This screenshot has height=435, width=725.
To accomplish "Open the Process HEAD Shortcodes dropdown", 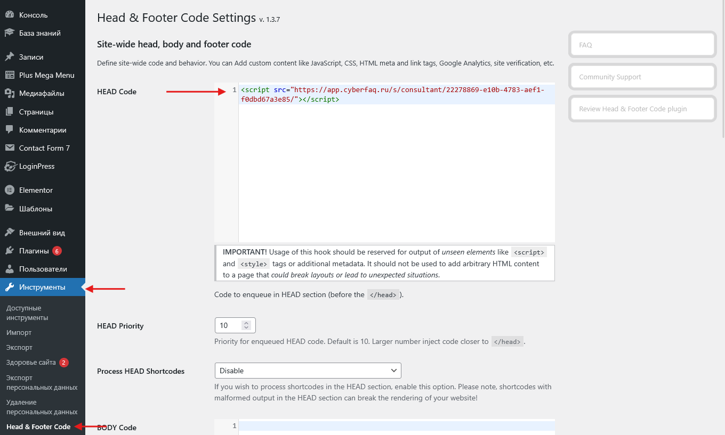I will 308,371.
